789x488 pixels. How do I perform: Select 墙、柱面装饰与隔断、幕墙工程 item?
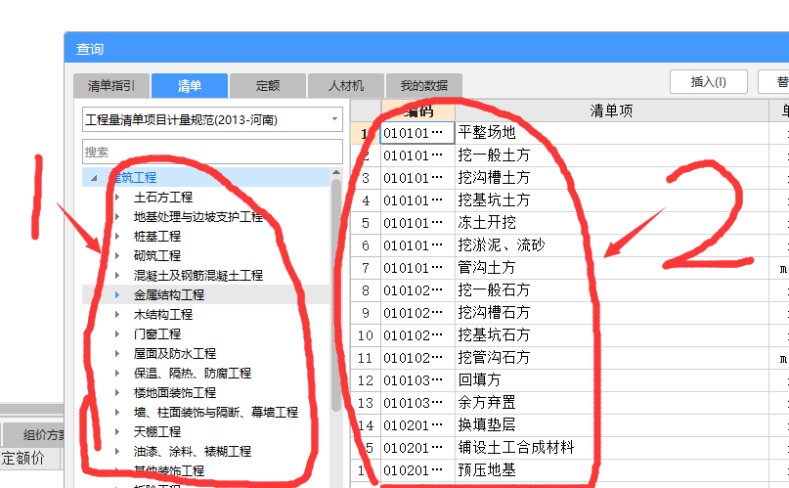point(216,412)
